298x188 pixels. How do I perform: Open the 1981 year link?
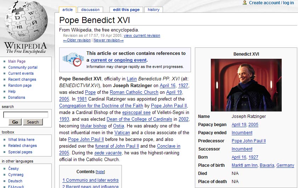click(x=82, y=99)
